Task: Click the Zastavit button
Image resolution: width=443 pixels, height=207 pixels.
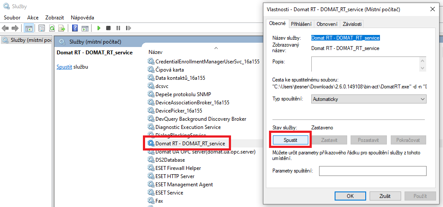Action: [329, 140]
